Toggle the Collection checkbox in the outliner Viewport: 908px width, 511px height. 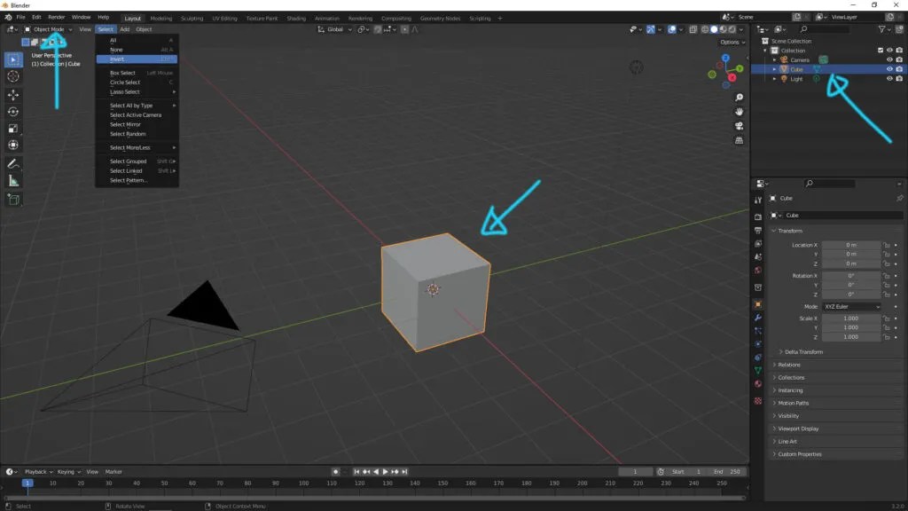pos(881,50)
